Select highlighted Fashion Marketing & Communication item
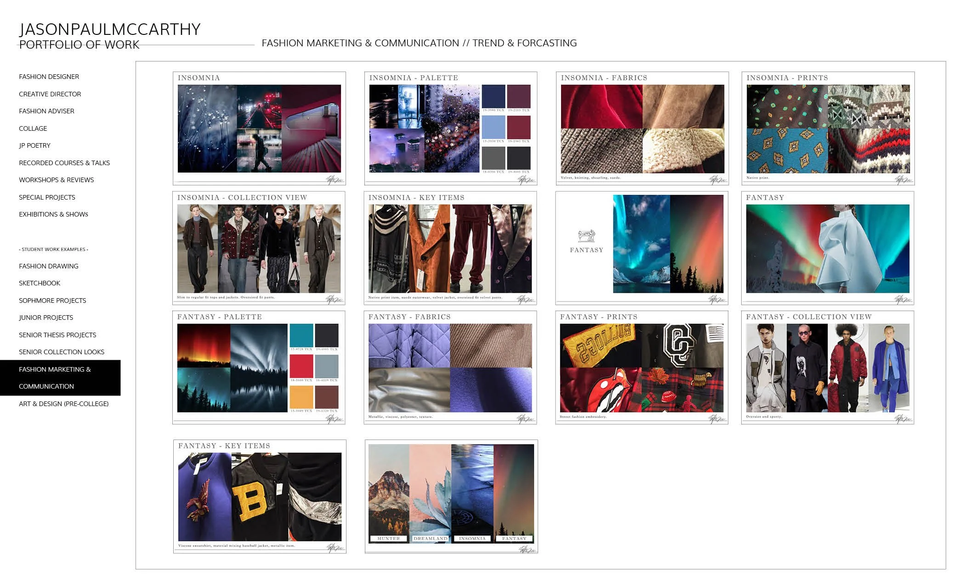 pos(60,378)
